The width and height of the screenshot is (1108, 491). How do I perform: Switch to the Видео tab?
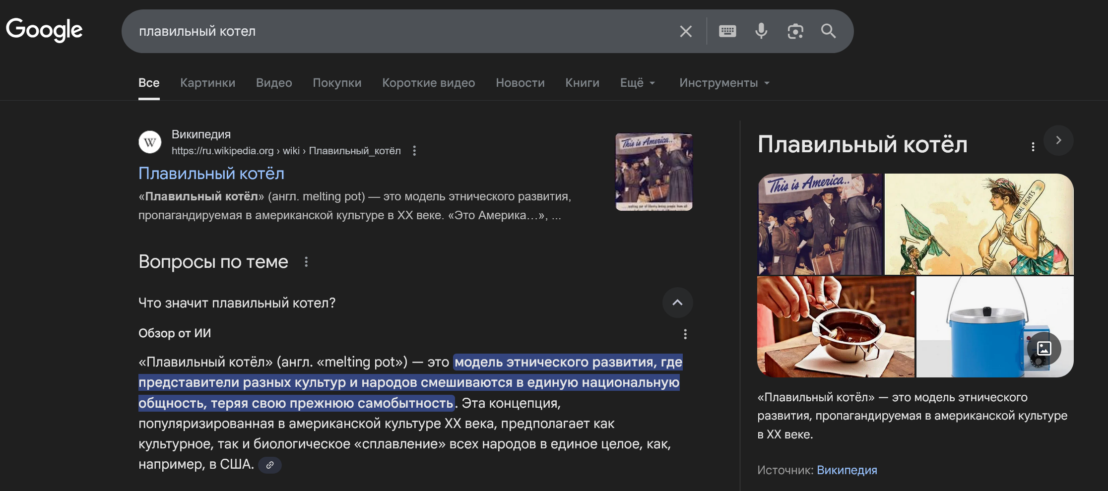(x=274, y=83)
